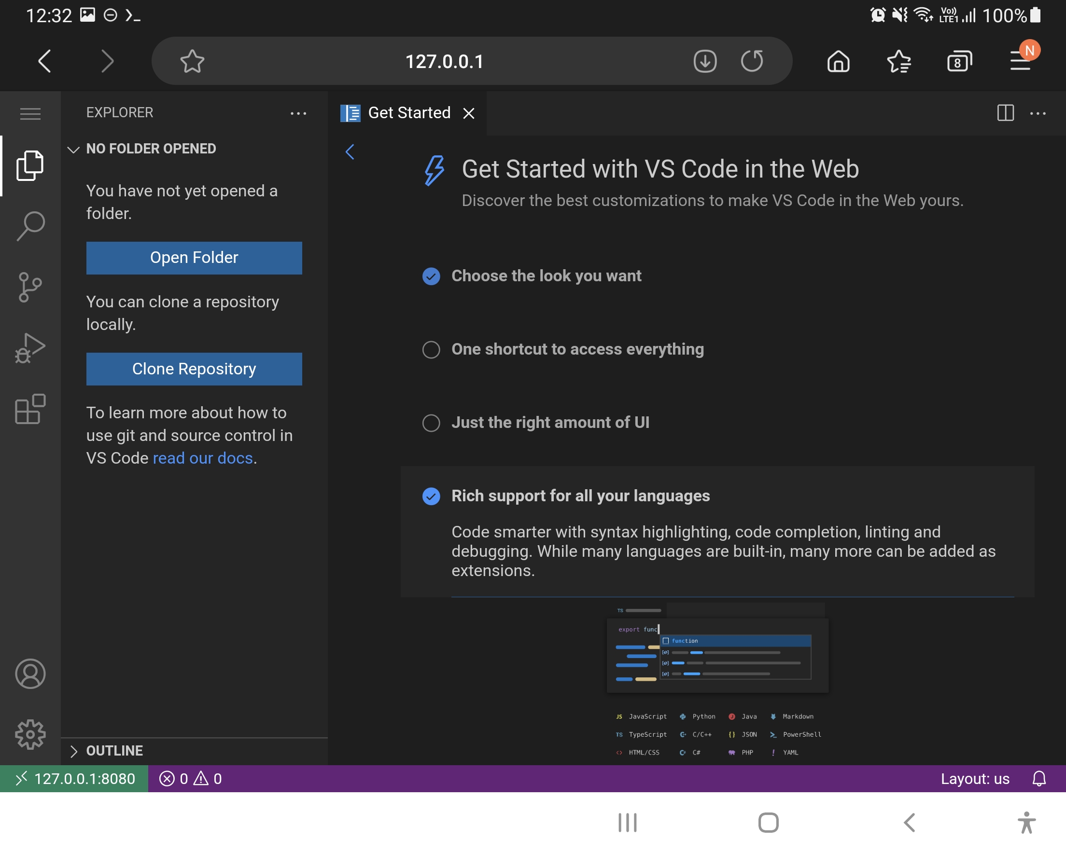
Task: Expand 'Just the right amount of UI' step
Action: pos(550,423)
